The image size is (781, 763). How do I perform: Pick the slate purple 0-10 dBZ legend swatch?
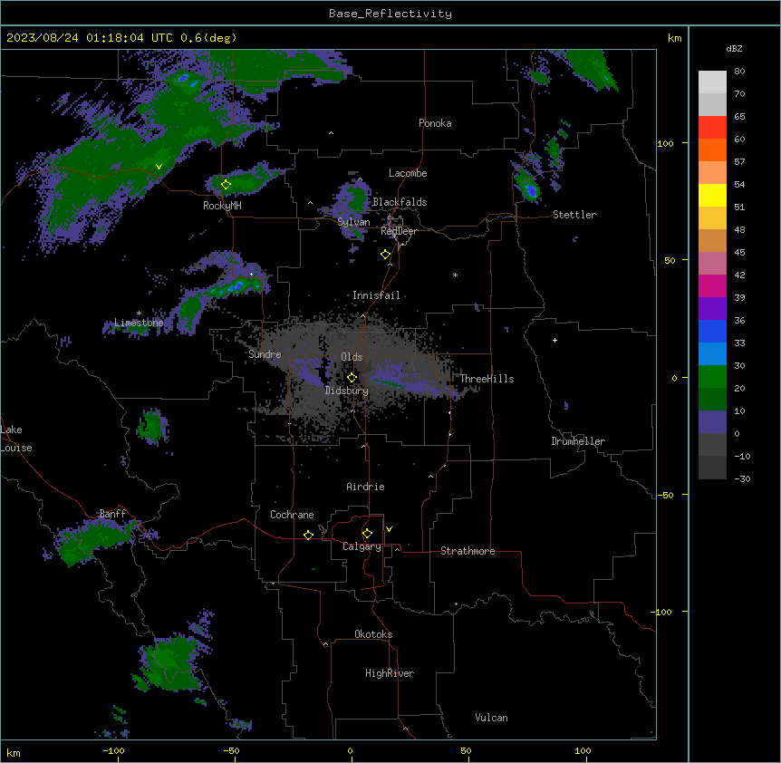click(x=712, y=422)
